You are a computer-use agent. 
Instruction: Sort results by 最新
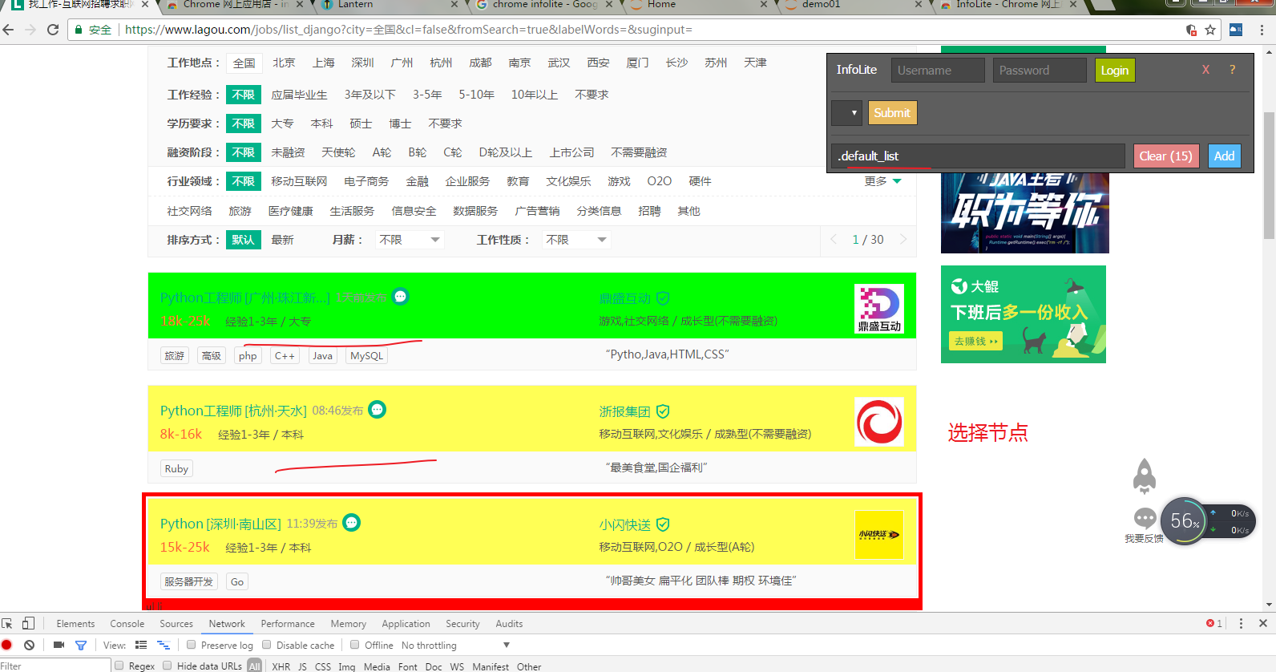pyautogui.click(x=282, y=240)
